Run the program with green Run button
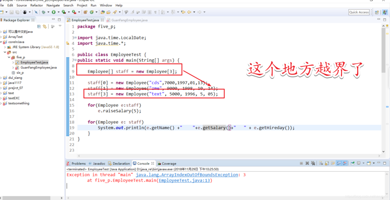Image resolution: width=390 pixels, height=200 pixels. (x=54, y=12)
